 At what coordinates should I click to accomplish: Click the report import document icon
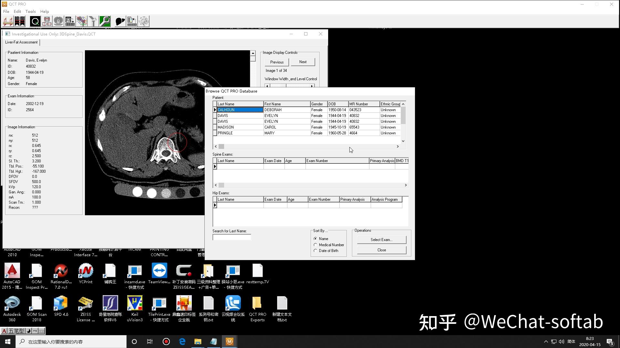[132, 21]
